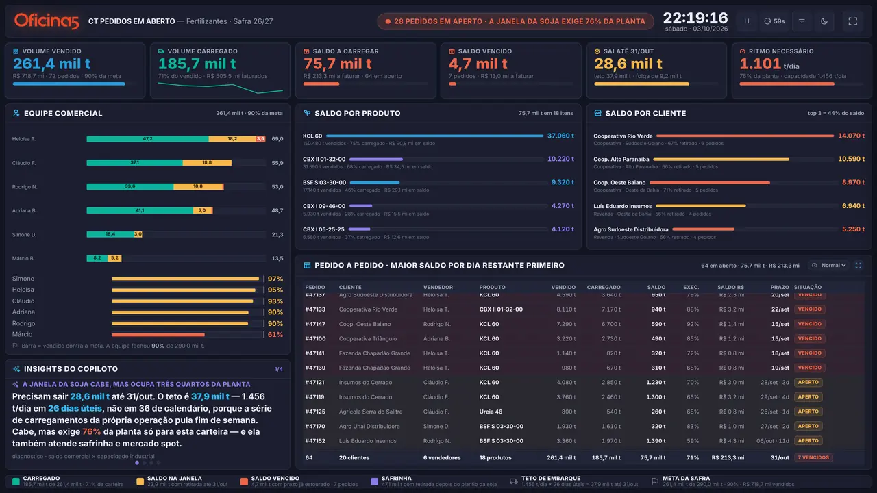The image size is (877, 493).
Task: Click the 28 pedidos em aperto alert banner
Action: tap(514, 21)
